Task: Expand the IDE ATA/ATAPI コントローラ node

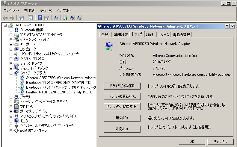Action: click(11, 35)
